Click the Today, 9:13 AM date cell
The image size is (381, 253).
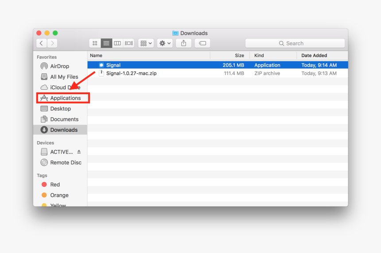(x=319, y=73)
